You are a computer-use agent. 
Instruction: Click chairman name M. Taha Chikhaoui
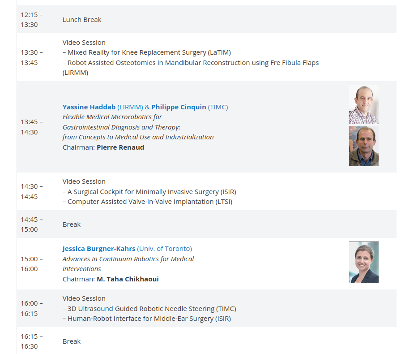128,279
